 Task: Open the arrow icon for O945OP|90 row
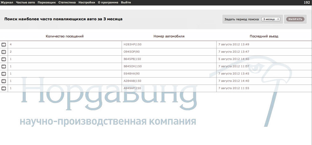(4, 52)
